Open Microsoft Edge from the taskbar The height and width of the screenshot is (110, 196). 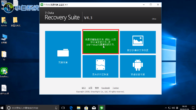pos(72,108)
